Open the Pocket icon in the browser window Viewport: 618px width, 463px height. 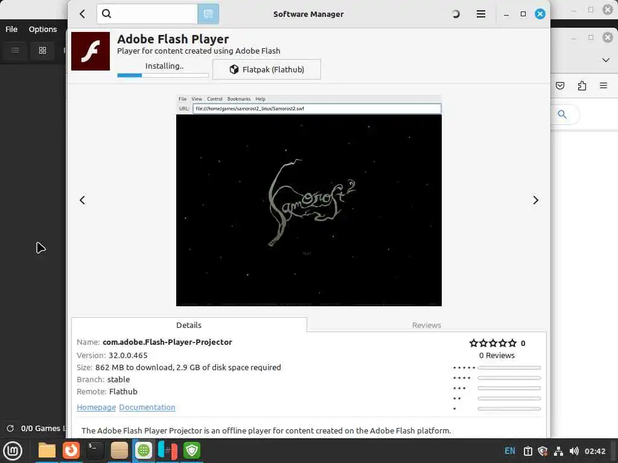pyautogui.click(x=560, y=86)
